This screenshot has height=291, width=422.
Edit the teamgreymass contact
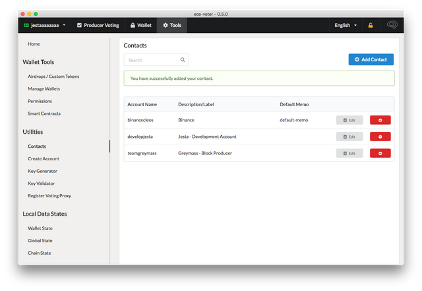349,153
